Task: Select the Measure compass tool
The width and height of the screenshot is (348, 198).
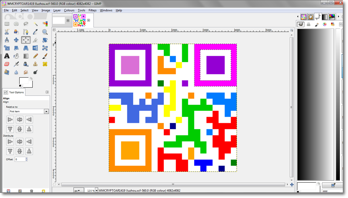Action: pos(7,40)
